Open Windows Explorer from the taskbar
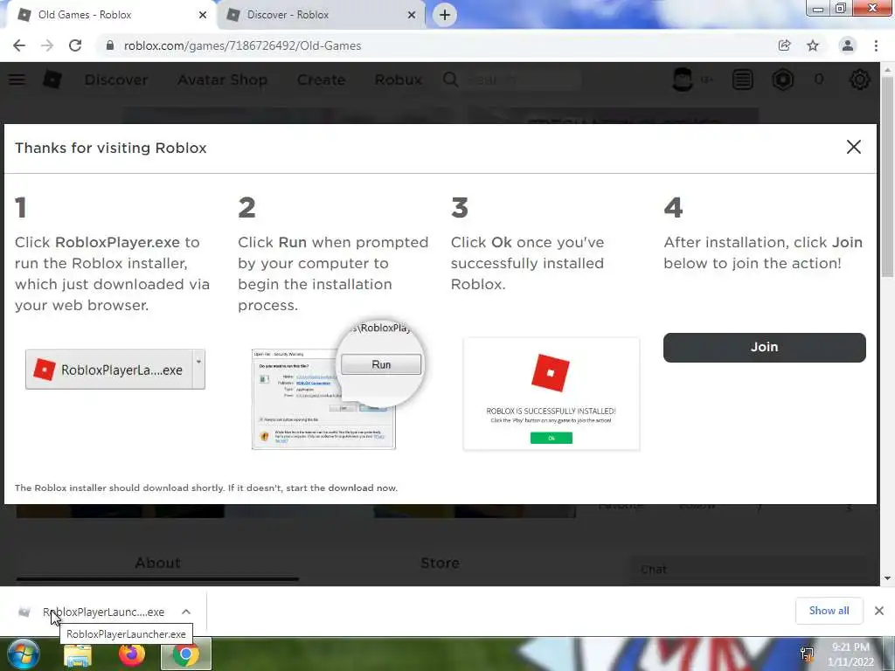The image size is (895, 671). 78,655
